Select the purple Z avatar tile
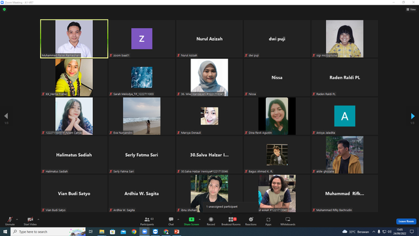 click(142, 39)
